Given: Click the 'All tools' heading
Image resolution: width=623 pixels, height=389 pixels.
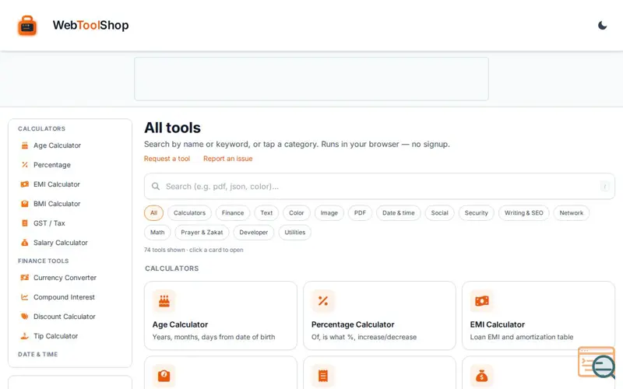Looking at the screenshot, I should point(172,128).
